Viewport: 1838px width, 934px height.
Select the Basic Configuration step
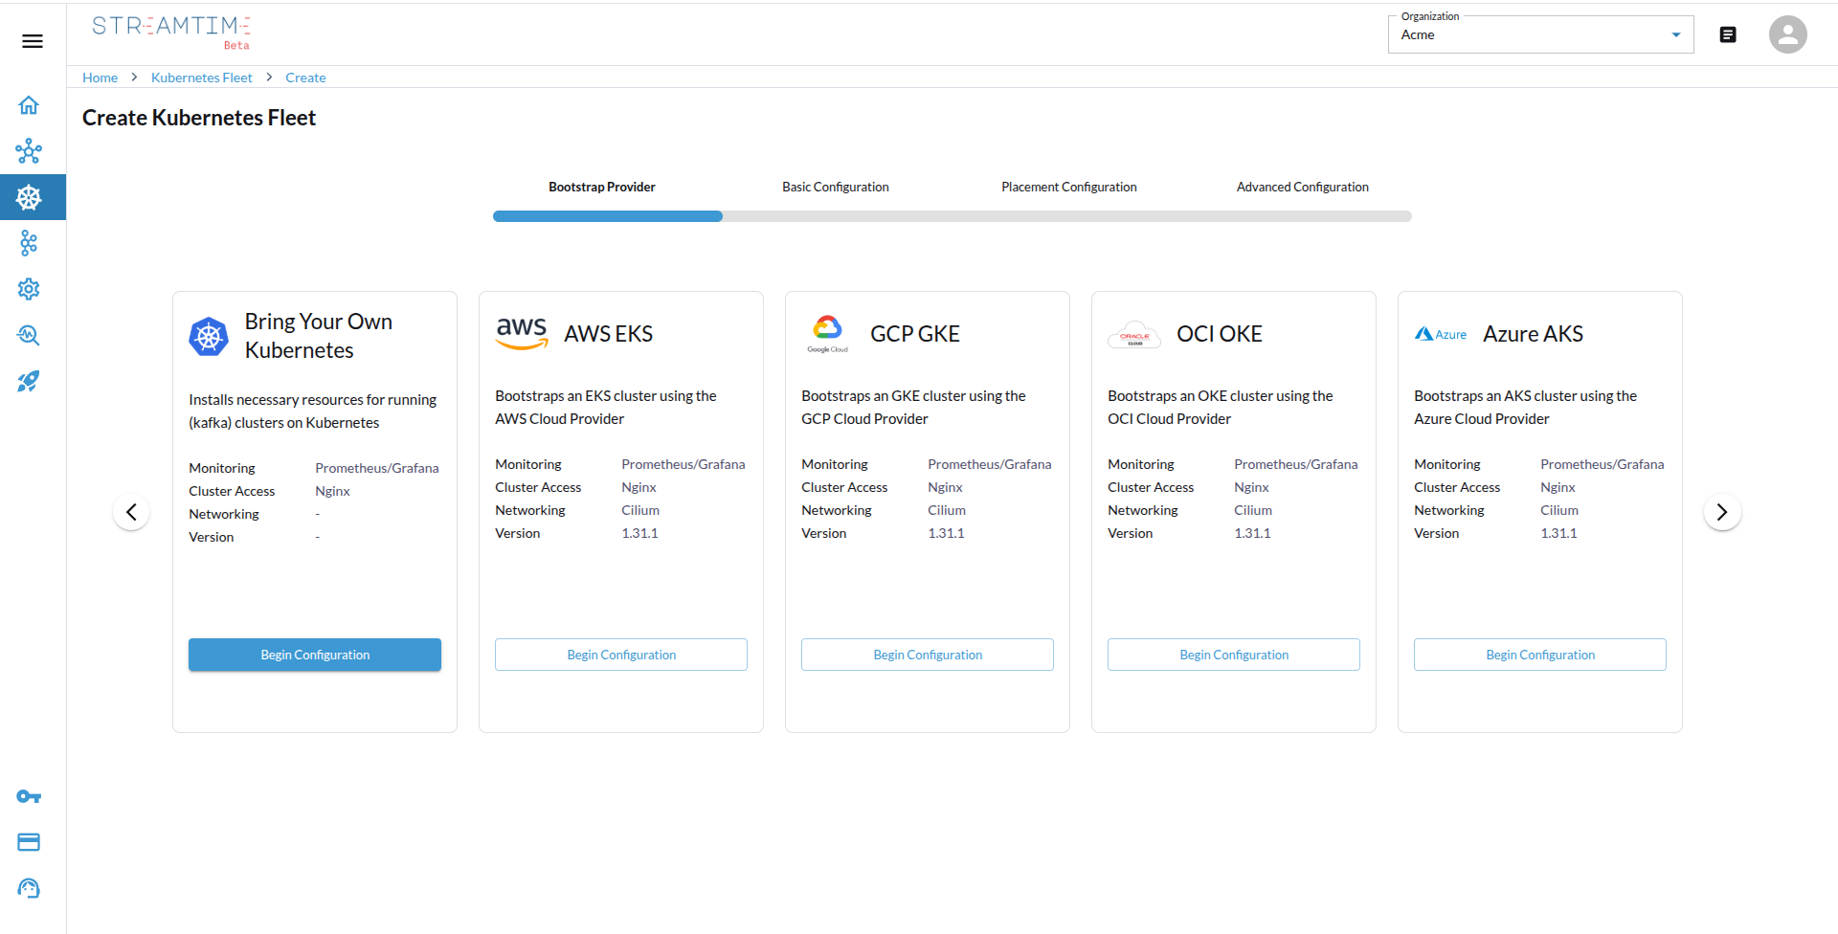tap(836, 187)
